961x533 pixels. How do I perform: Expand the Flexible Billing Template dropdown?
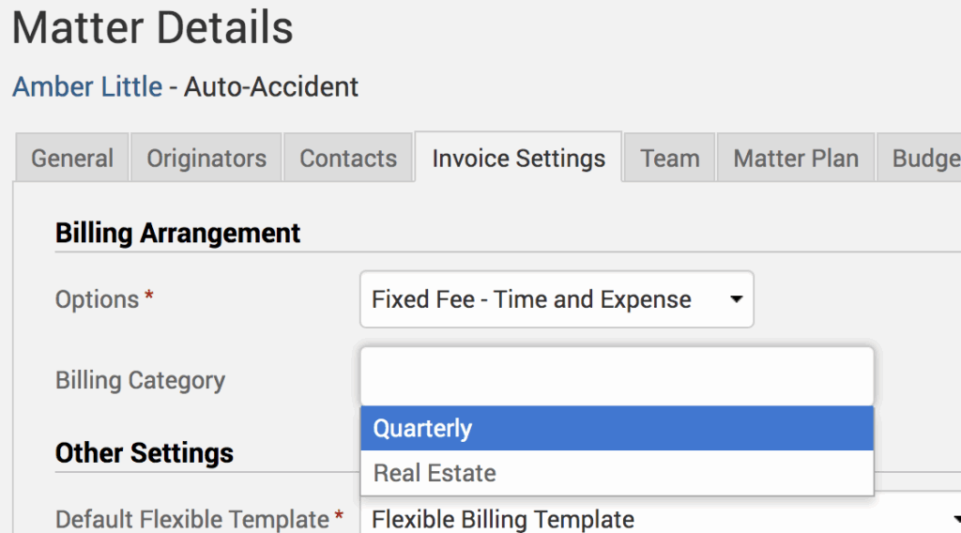(657, 519)
